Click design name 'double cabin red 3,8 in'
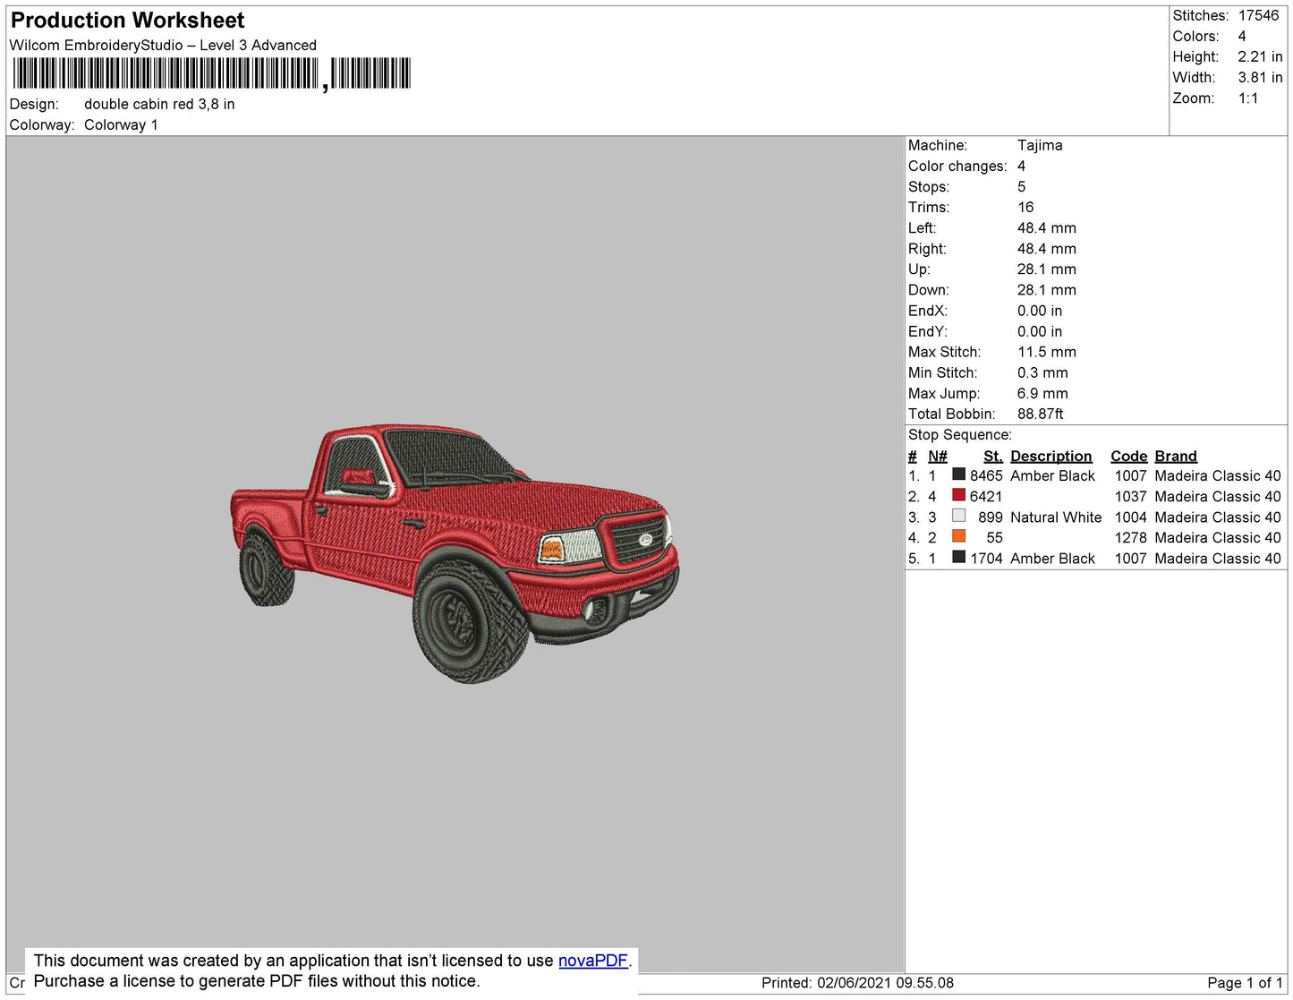Viewport: 1293px width, 1000px height. 159,104
